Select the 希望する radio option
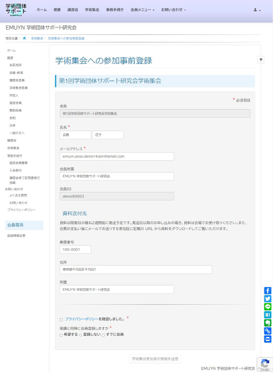This screenshot has width=273, height=373. click(x=61, y=335)
